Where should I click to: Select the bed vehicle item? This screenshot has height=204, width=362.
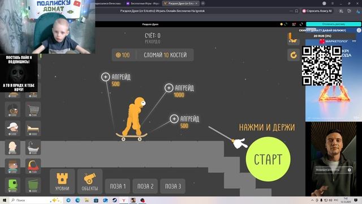tap(33, 129)
